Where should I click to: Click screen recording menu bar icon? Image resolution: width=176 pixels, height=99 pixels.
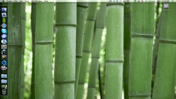tap(110, 1)
